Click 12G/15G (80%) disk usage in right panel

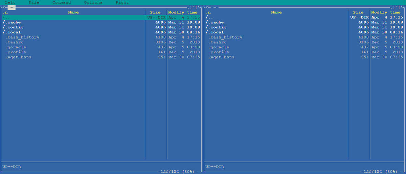point(380,172)
